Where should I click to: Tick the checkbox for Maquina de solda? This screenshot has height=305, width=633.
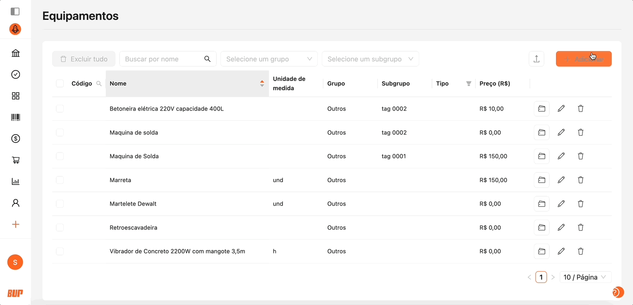point(60,133)
